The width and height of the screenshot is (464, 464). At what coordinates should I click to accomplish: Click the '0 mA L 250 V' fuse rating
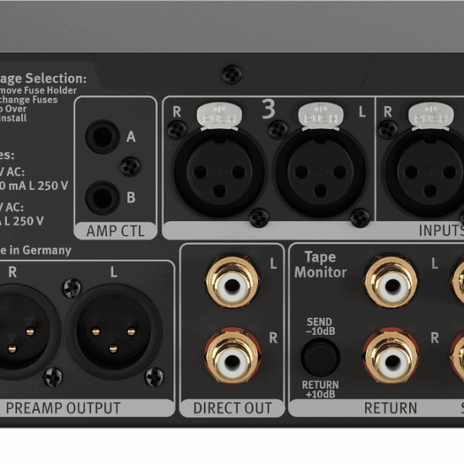click(x=34, y=186)
